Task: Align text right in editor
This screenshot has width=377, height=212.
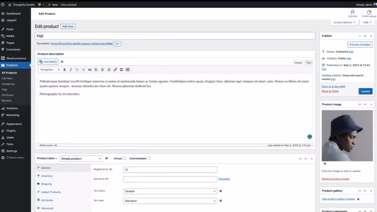Action: [109, 70]
